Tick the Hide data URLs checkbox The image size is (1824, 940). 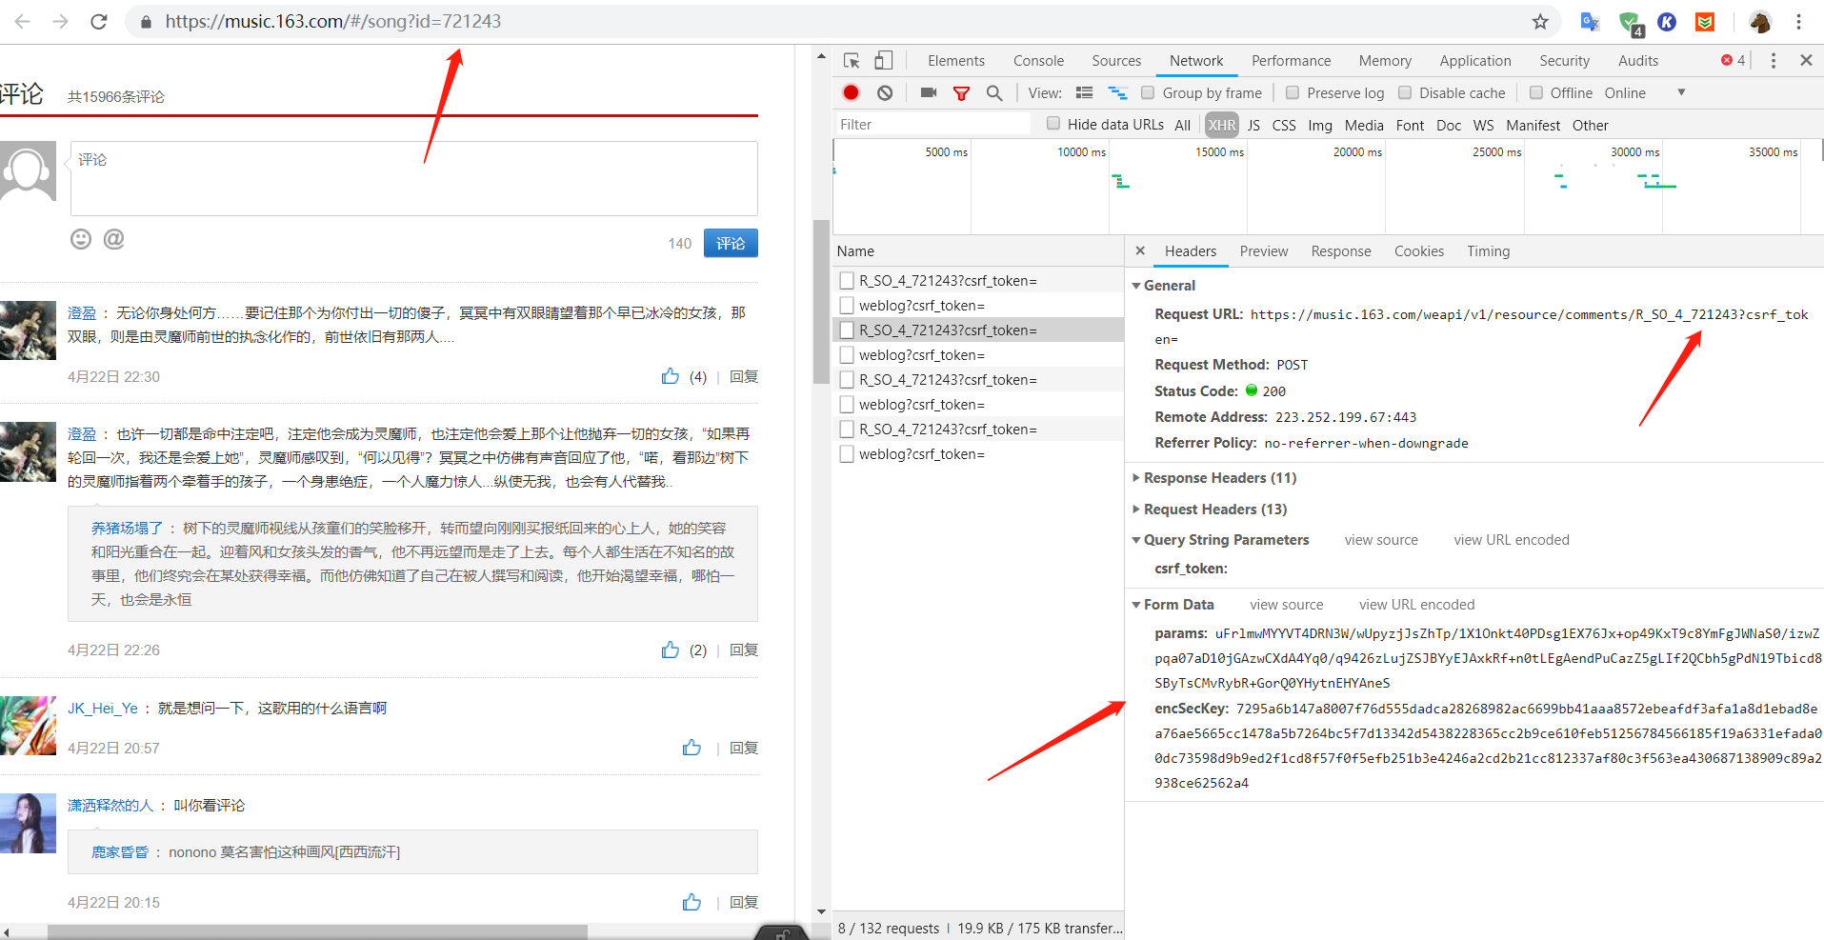click(1053, 124)
